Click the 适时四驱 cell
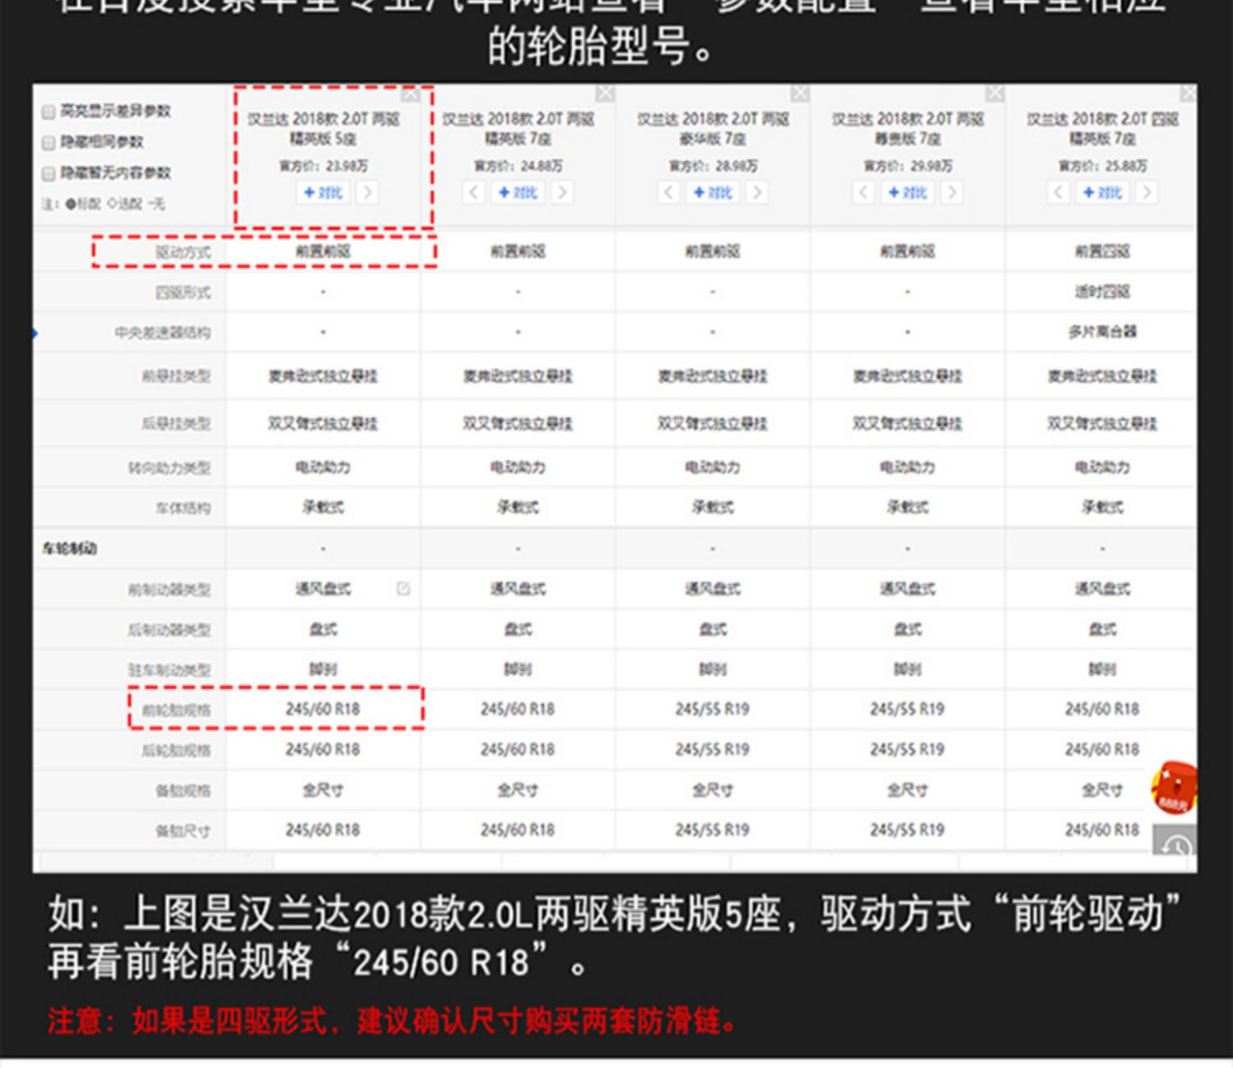This screenshot has width=1233, height=1068. pyautogui.click(x=1102, y=292)
